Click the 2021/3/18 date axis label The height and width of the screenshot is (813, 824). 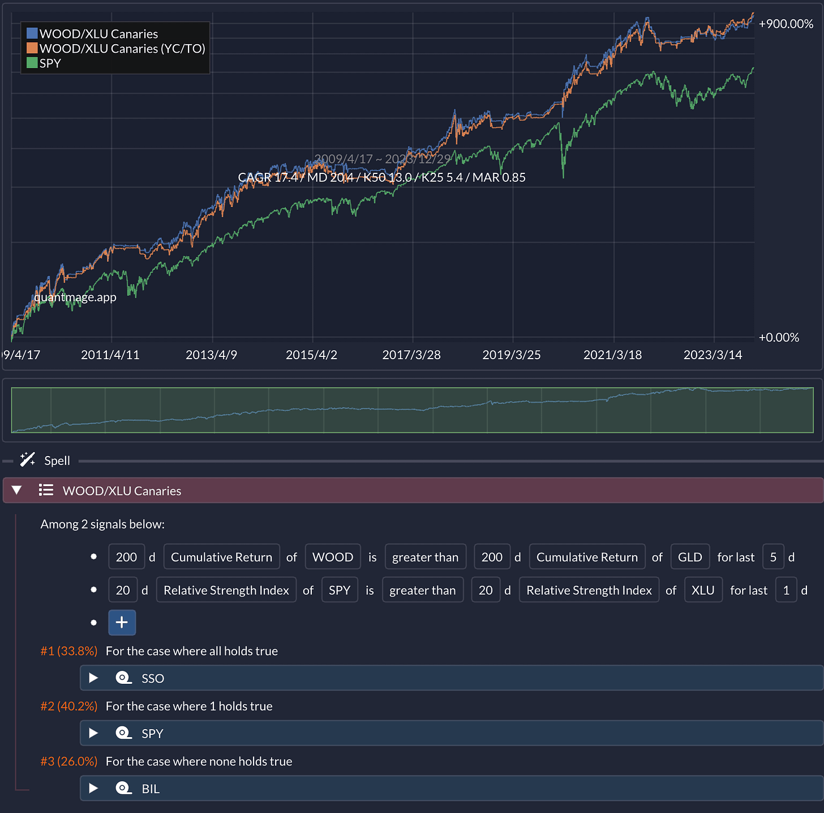coord(612,355)
